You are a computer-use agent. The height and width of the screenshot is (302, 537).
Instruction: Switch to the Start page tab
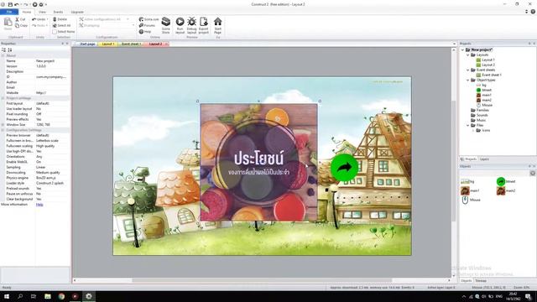[87, 44]
